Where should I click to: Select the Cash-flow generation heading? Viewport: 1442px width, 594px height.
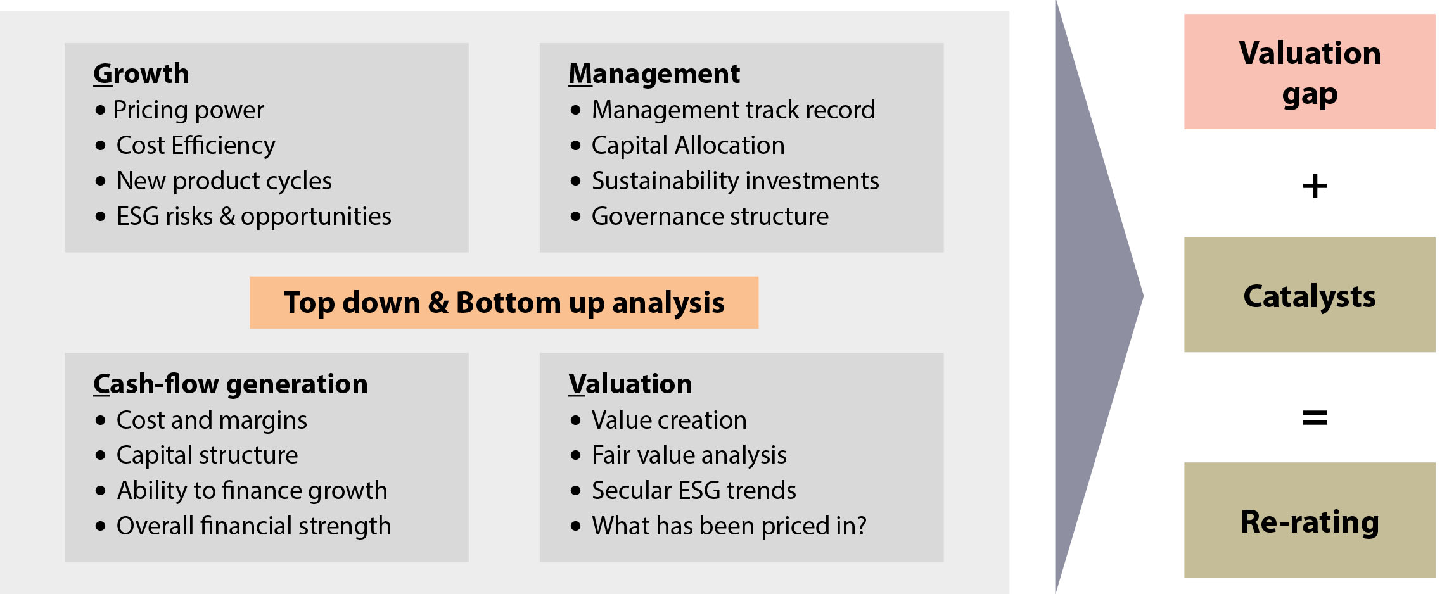[230, 384]
